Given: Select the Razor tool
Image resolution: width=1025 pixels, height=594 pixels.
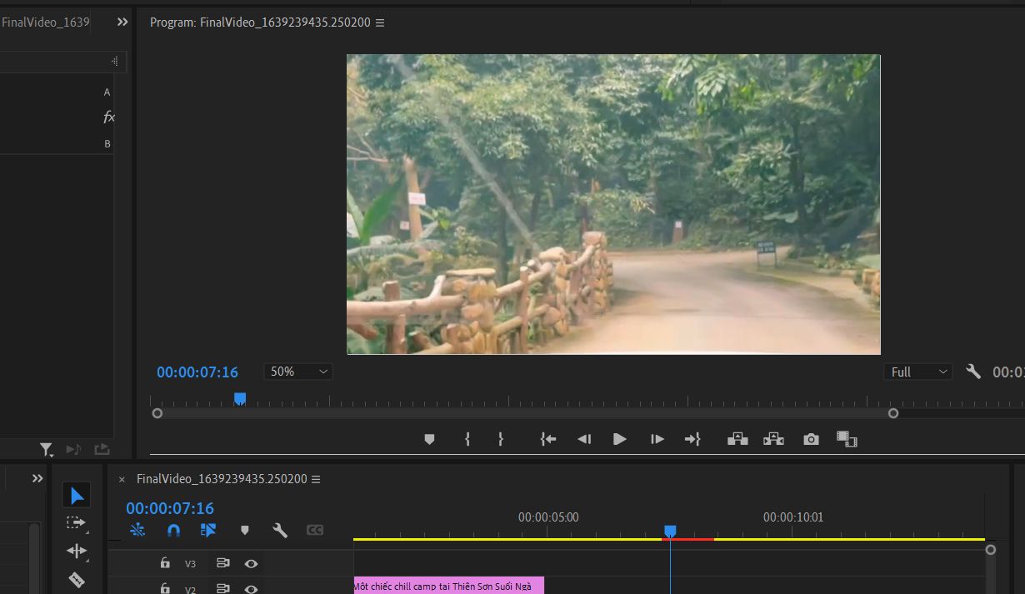Looking at the screenshot, I should [77, 579].
